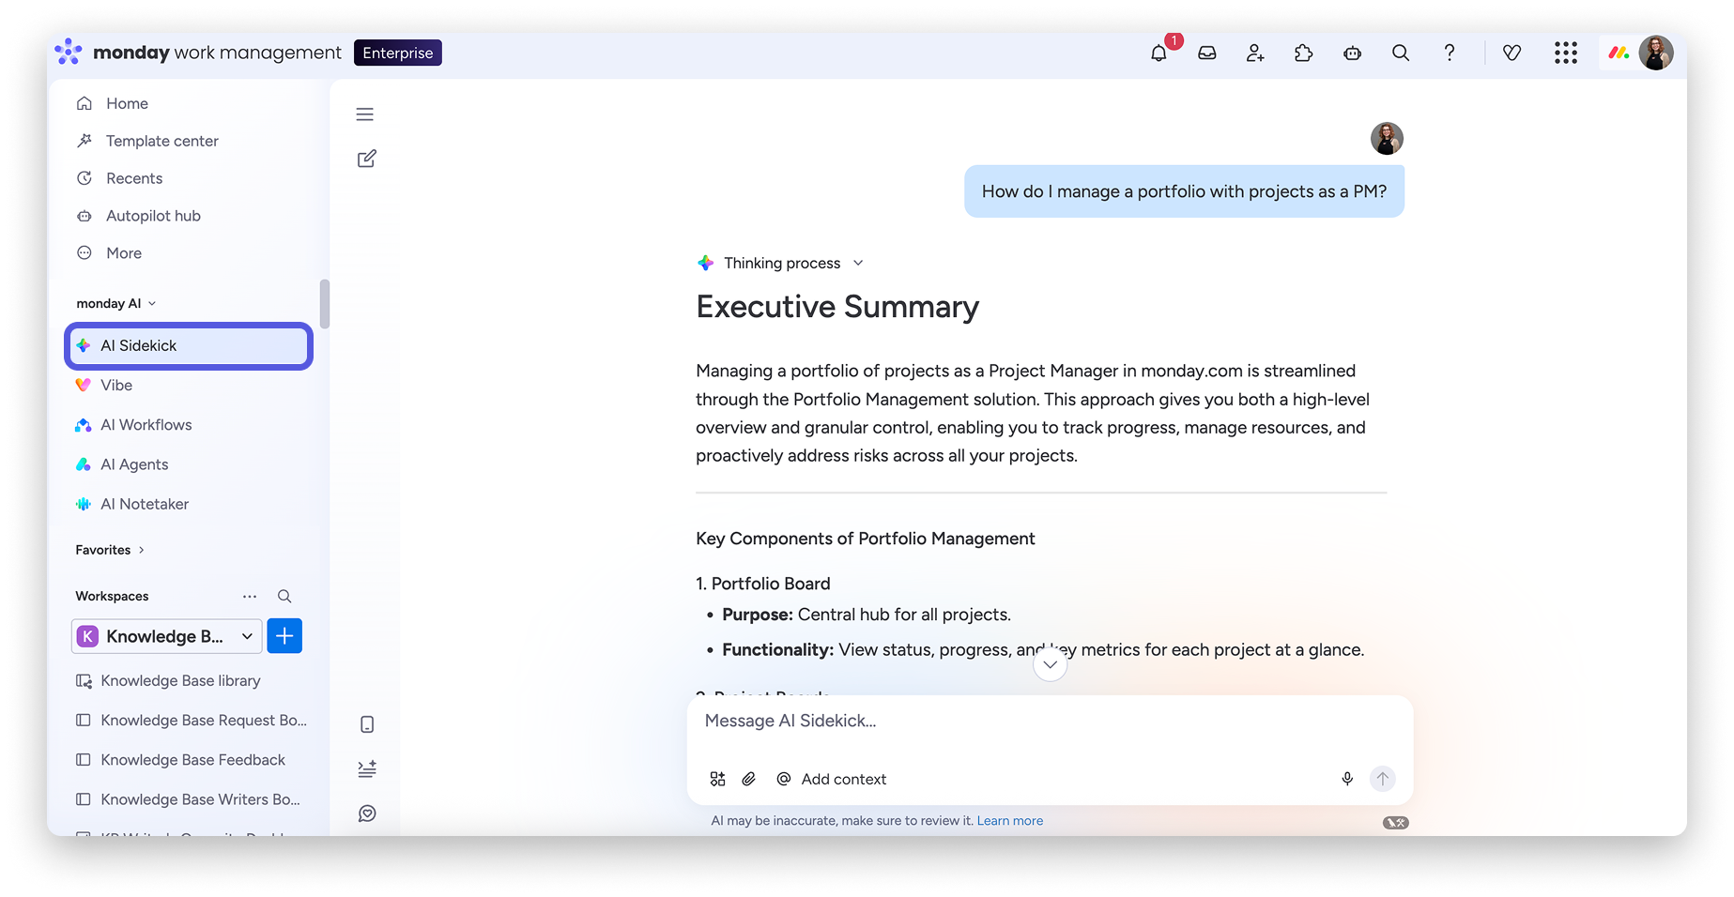Click the monday logo at top left
The width and height of the screenshot is (1734, 897).
coord(68,52)
